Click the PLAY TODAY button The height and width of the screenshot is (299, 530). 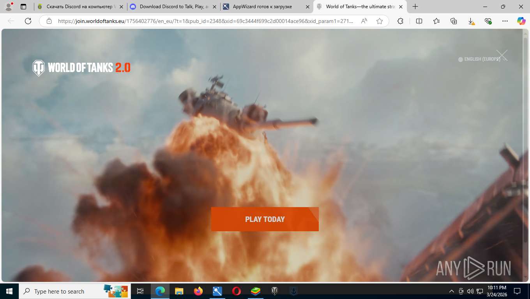pos(265,219)
